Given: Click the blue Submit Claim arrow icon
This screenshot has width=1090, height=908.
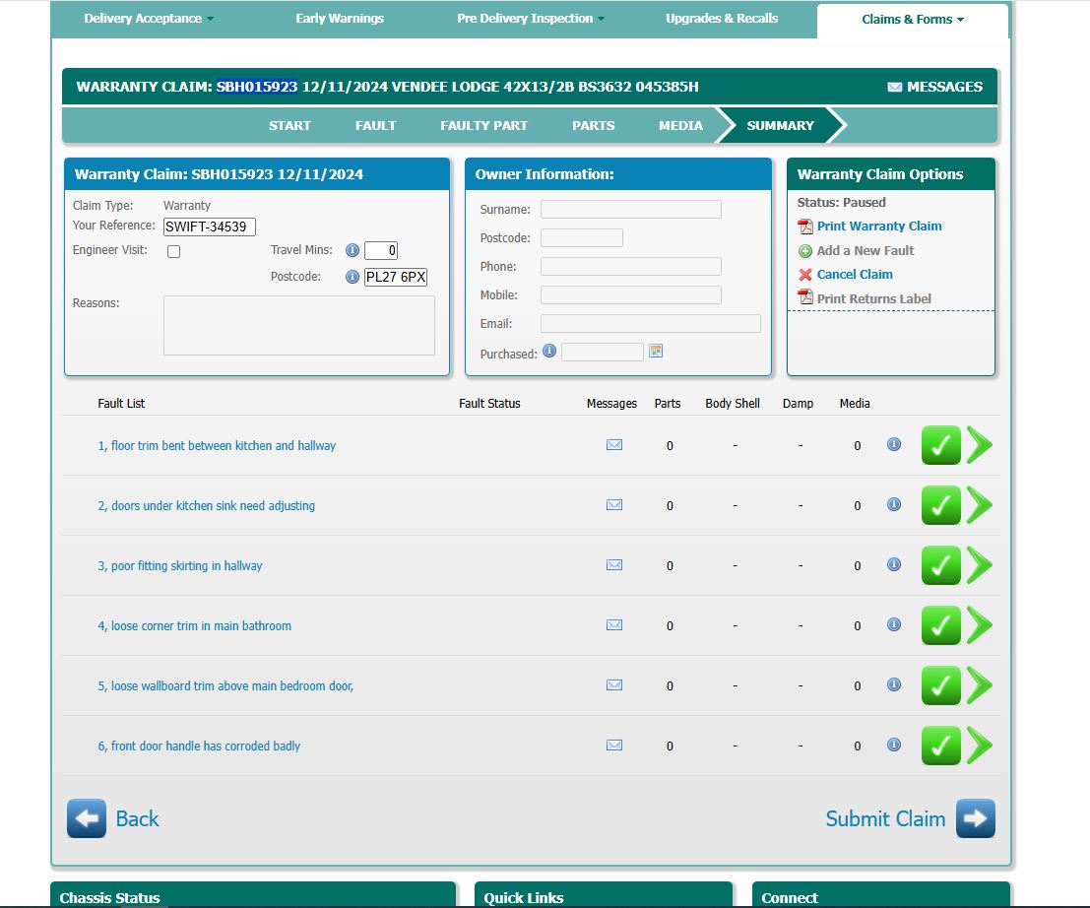Looking at the screenshot, I should 976,818.
